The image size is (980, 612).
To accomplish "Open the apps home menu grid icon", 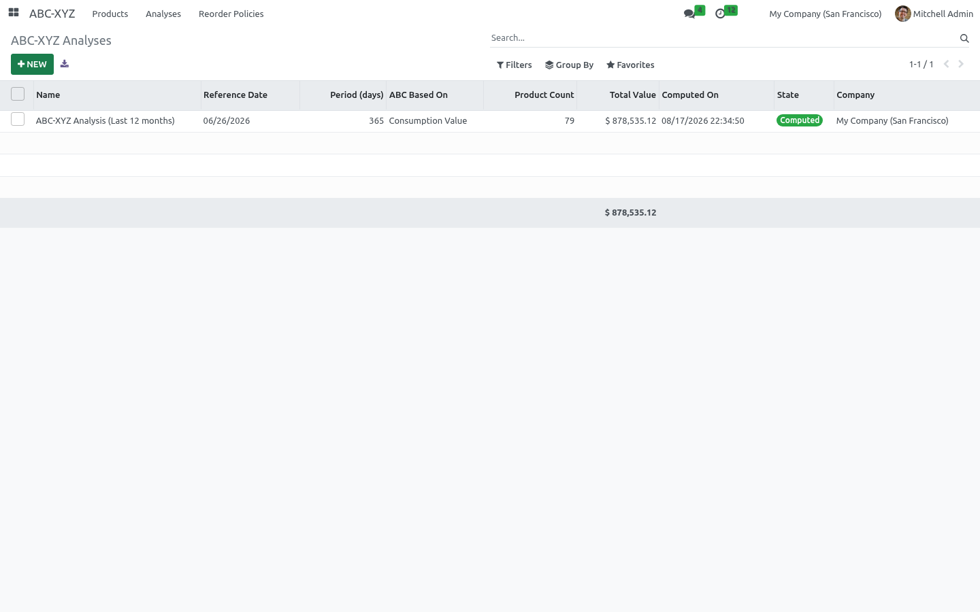I will (14, 13).
